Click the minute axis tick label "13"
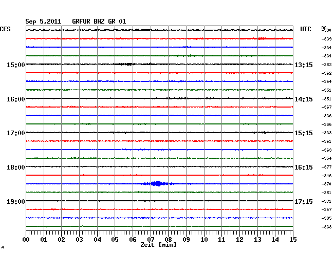 point(257,239)
